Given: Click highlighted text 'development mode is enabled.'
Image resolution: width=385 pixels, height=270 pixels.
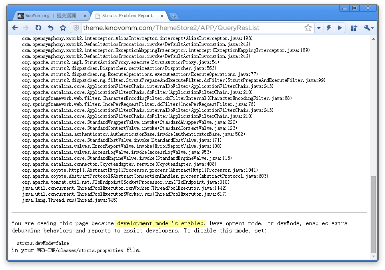Looking at the screenshot, I should coord(161,223).
